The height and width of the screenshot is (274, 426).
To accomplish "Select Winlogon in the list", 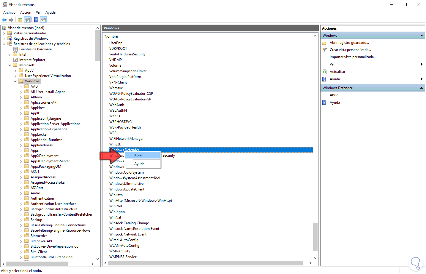I will (117, 212).
